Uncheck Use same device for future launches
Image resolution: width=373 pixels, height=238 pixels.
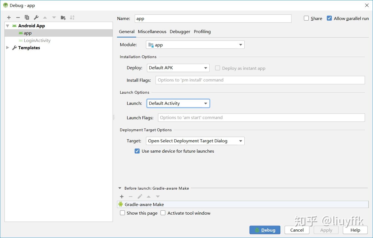coord(137,151)
